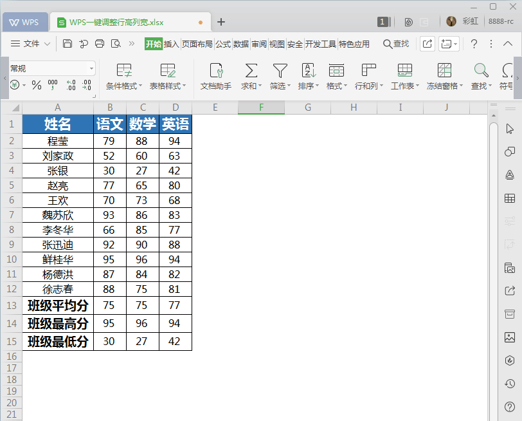Click the shapes icon in sidebar
The height and width of the screenshot is (421, 522).
[x=510, y=152]
